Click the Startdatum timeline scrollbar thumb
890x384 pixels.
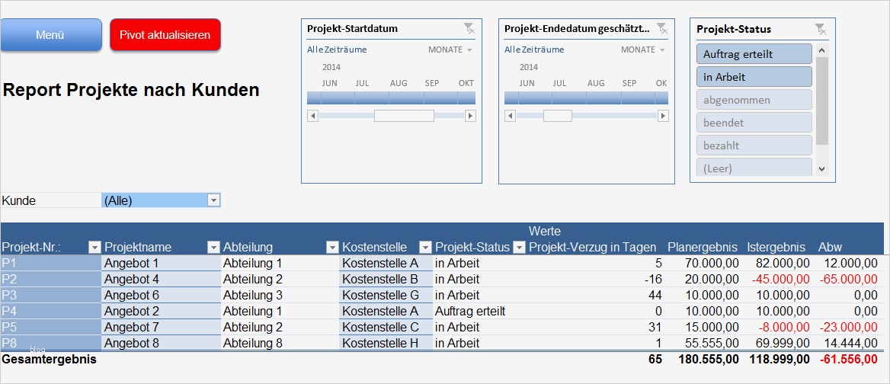[404, 116]
